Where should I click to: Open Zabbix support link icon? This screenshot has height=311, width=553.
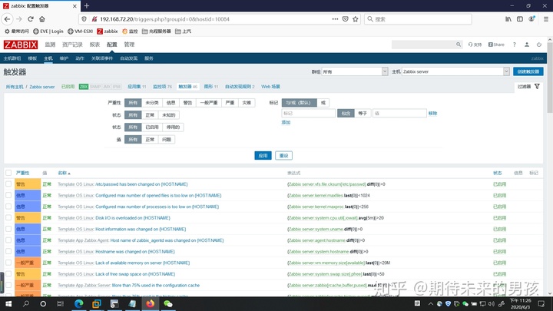[475, 45]
